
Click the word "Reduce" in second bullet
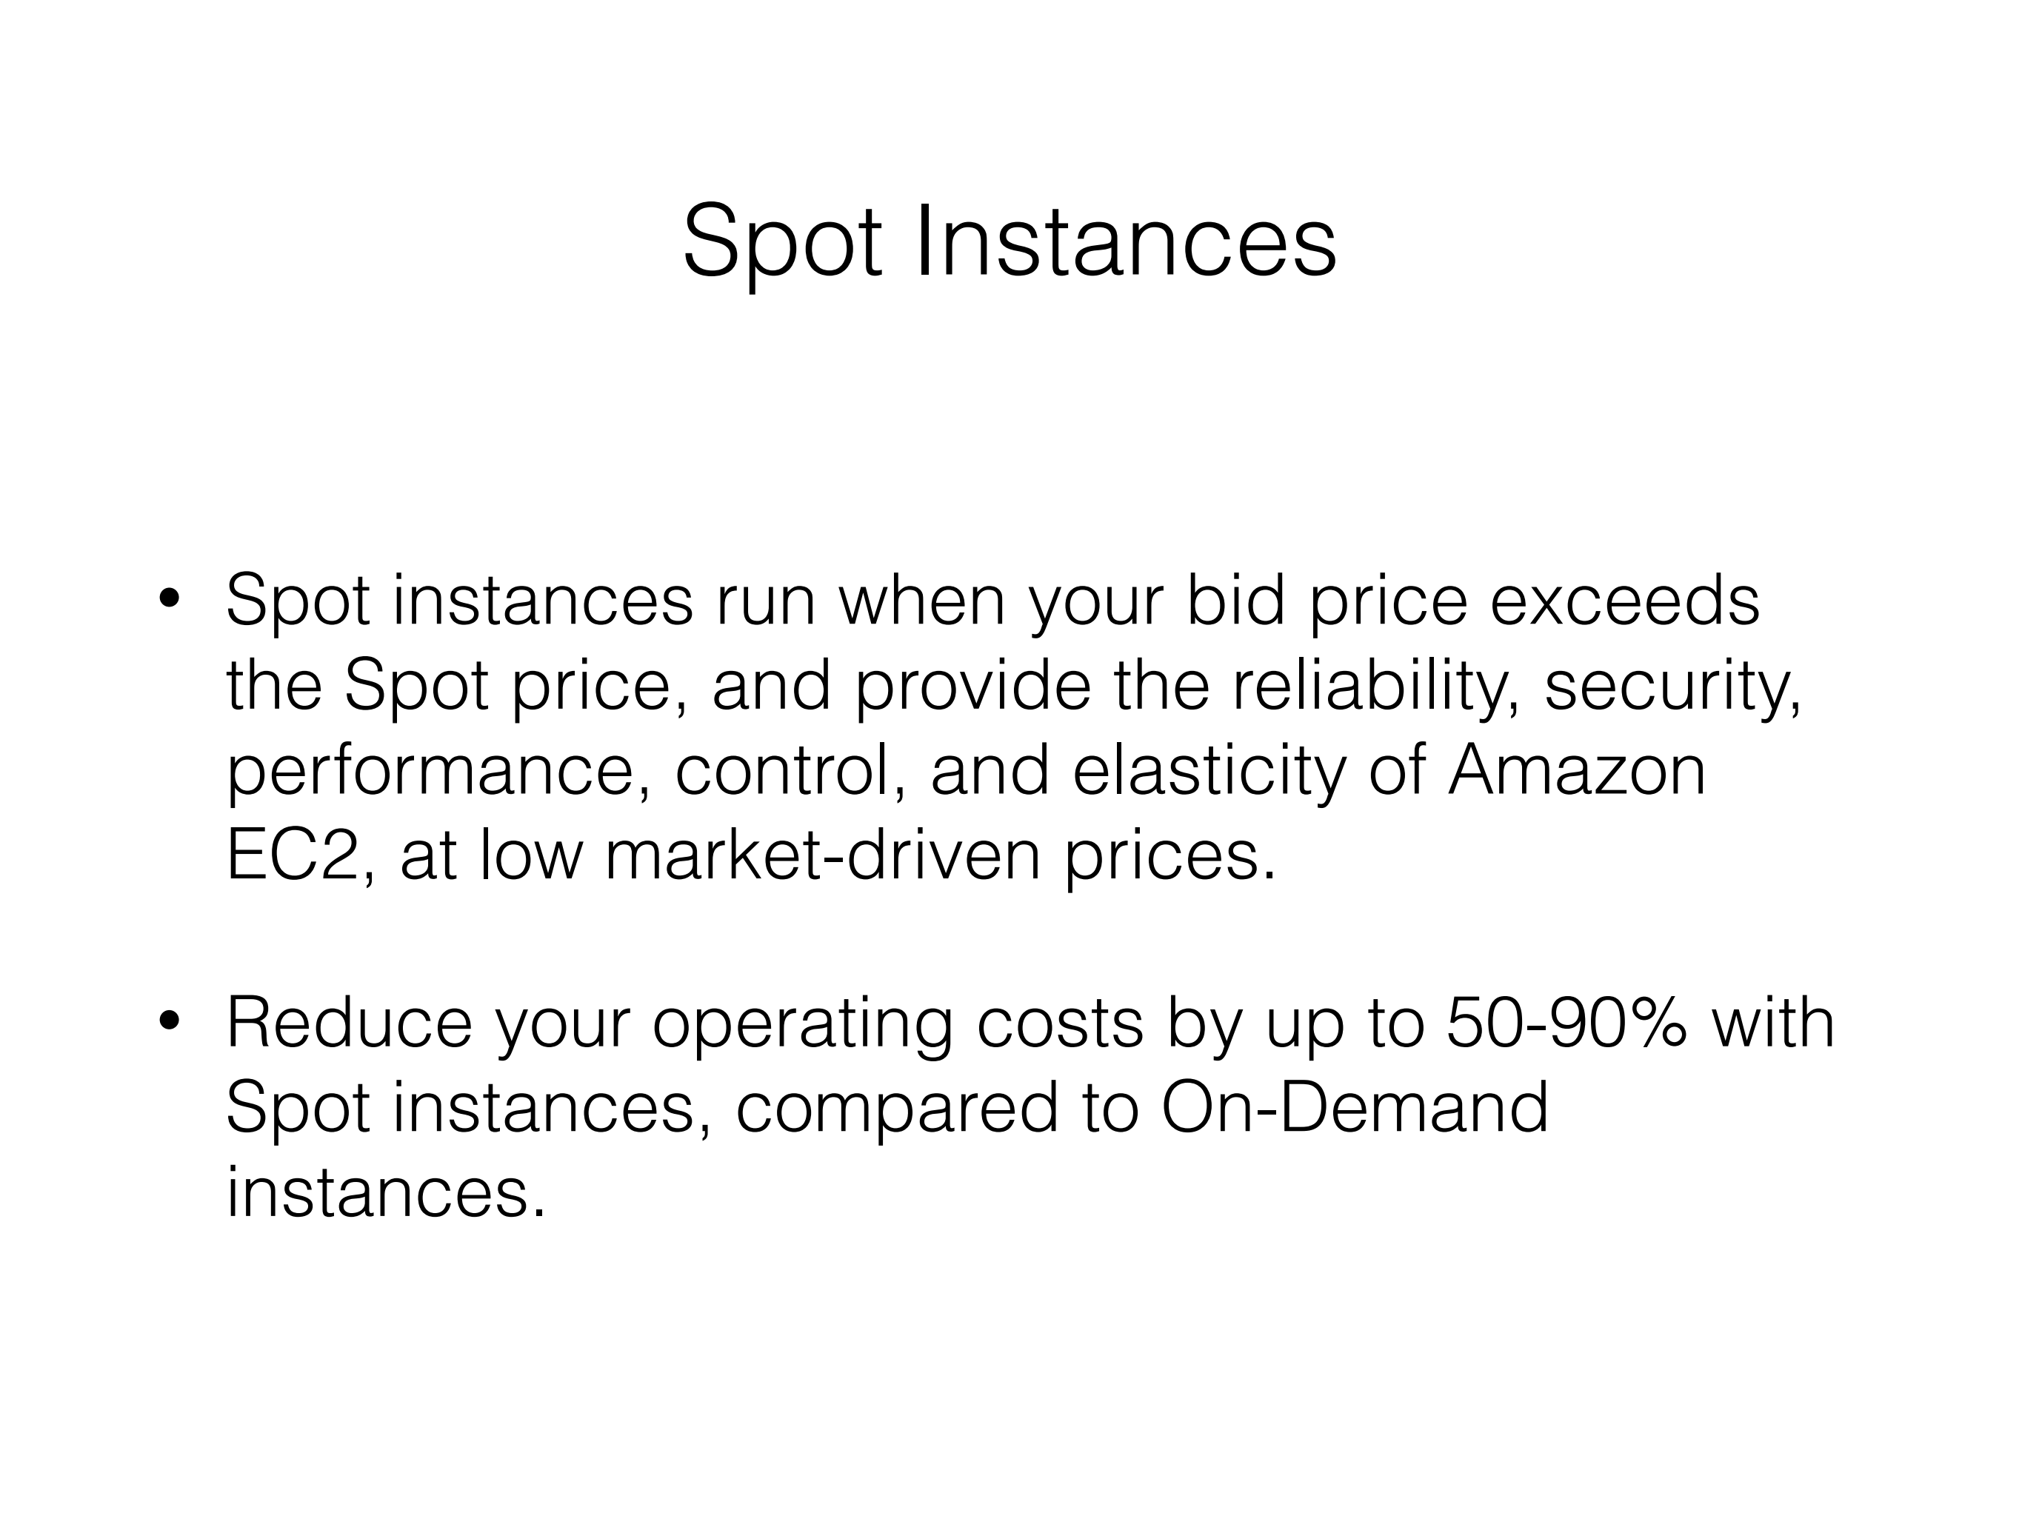click(x=349, y=1024)
